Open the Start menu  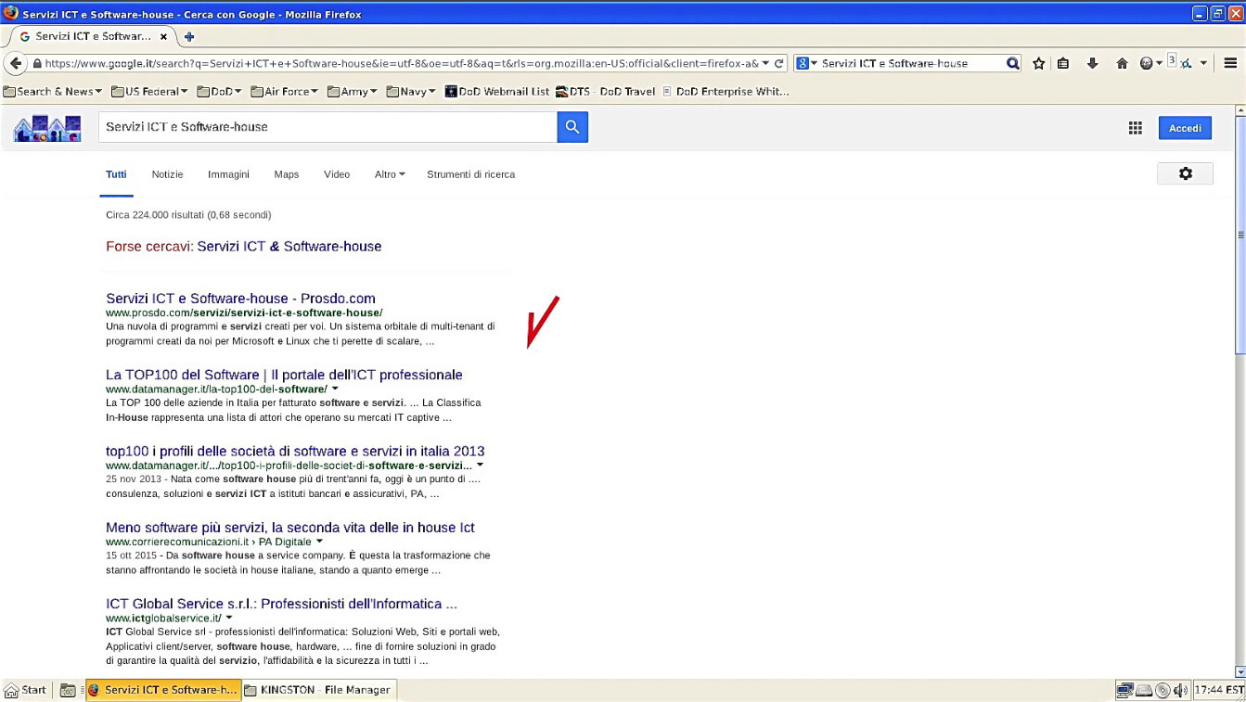(x=25, y=690)
